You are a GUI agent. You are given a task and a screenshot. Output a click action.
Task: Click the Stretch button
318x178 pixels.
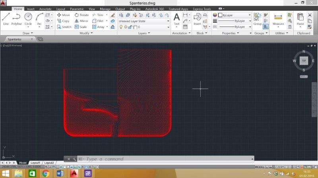point(64,27)
